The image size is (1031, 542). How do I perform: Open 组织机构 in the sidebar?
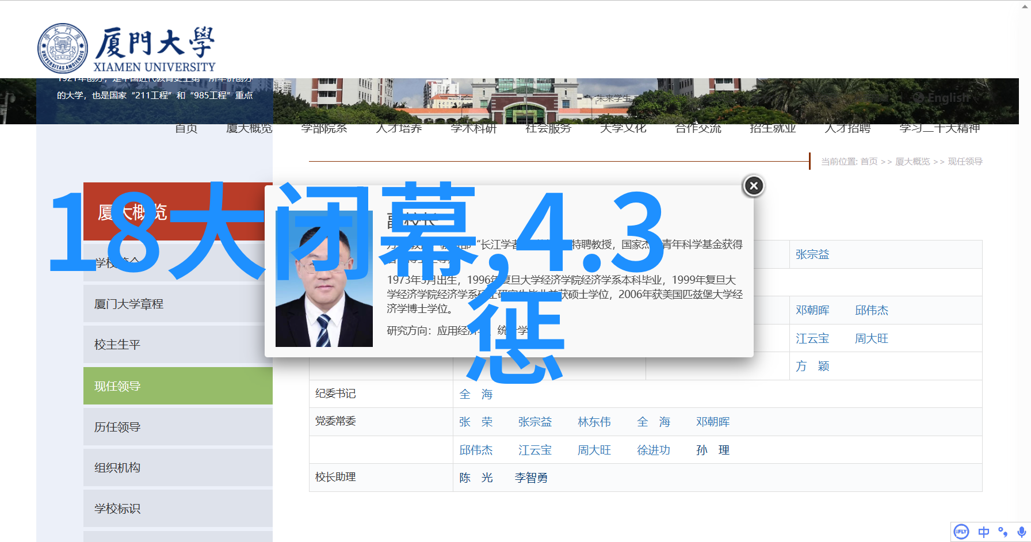pyautogui.click(x=178, y=468)
